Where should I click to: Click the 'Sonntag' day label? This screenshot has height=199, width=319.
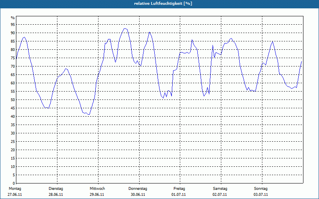[261, 189]
